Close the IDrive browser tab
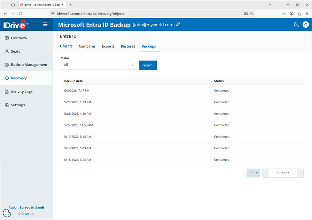Image resolution: width=312 pixels, height=220 pixels. click(62, 5)
